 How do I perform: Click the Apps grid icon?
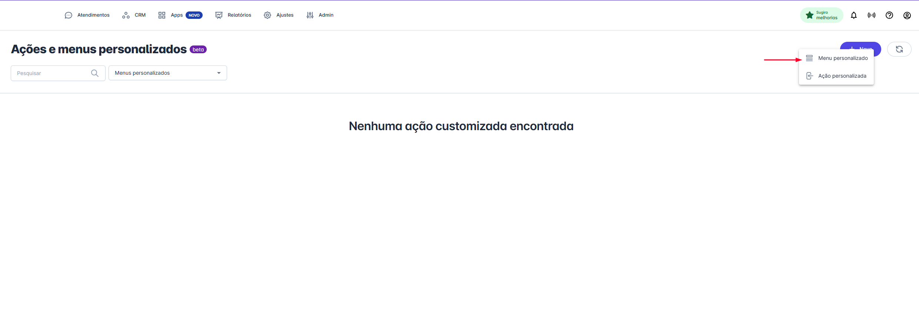tap(162, 15)
